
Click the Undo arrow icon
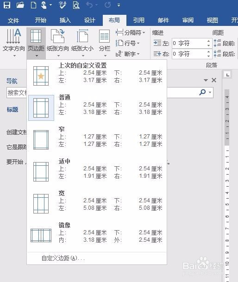pyautogui.click(x=89, y=5)
